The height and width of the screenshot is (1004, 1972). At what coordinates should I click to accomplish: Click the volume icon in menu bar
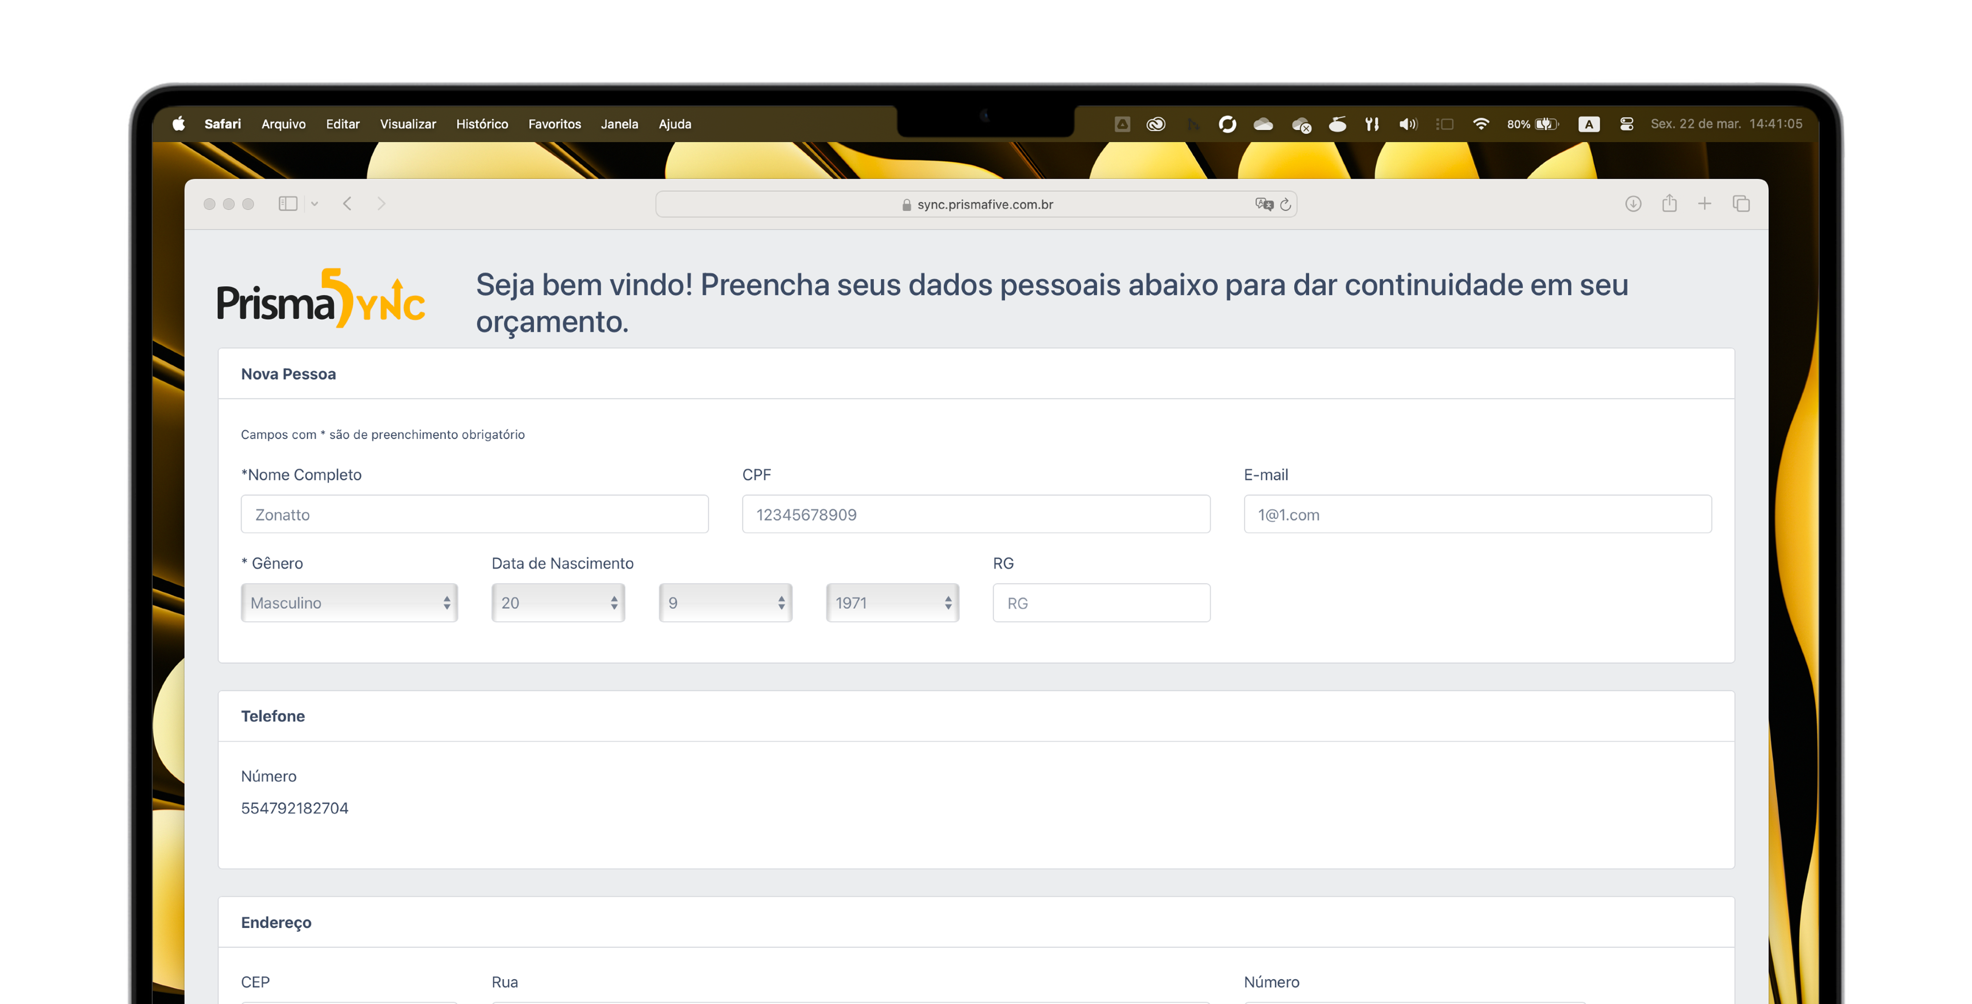(x=1408, y=124)
